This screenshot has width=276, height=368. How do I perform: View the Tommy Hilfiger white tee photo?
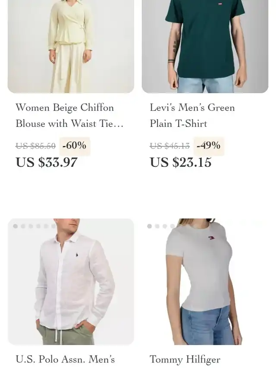click(205, 282)
